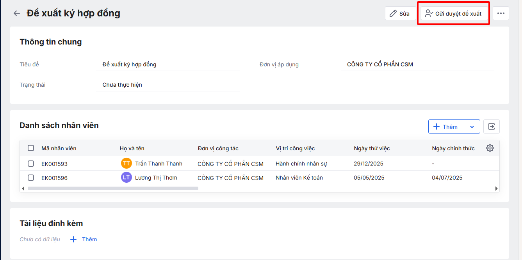Click the Mã nhân viên column header
This screenshot has height=260, width=522.
[59, 148]
